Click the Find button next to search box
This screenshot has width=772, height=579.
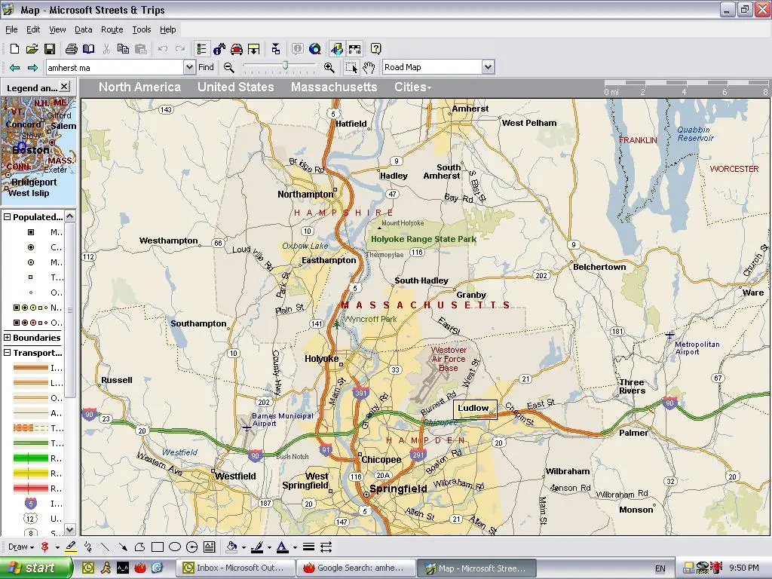206,66
